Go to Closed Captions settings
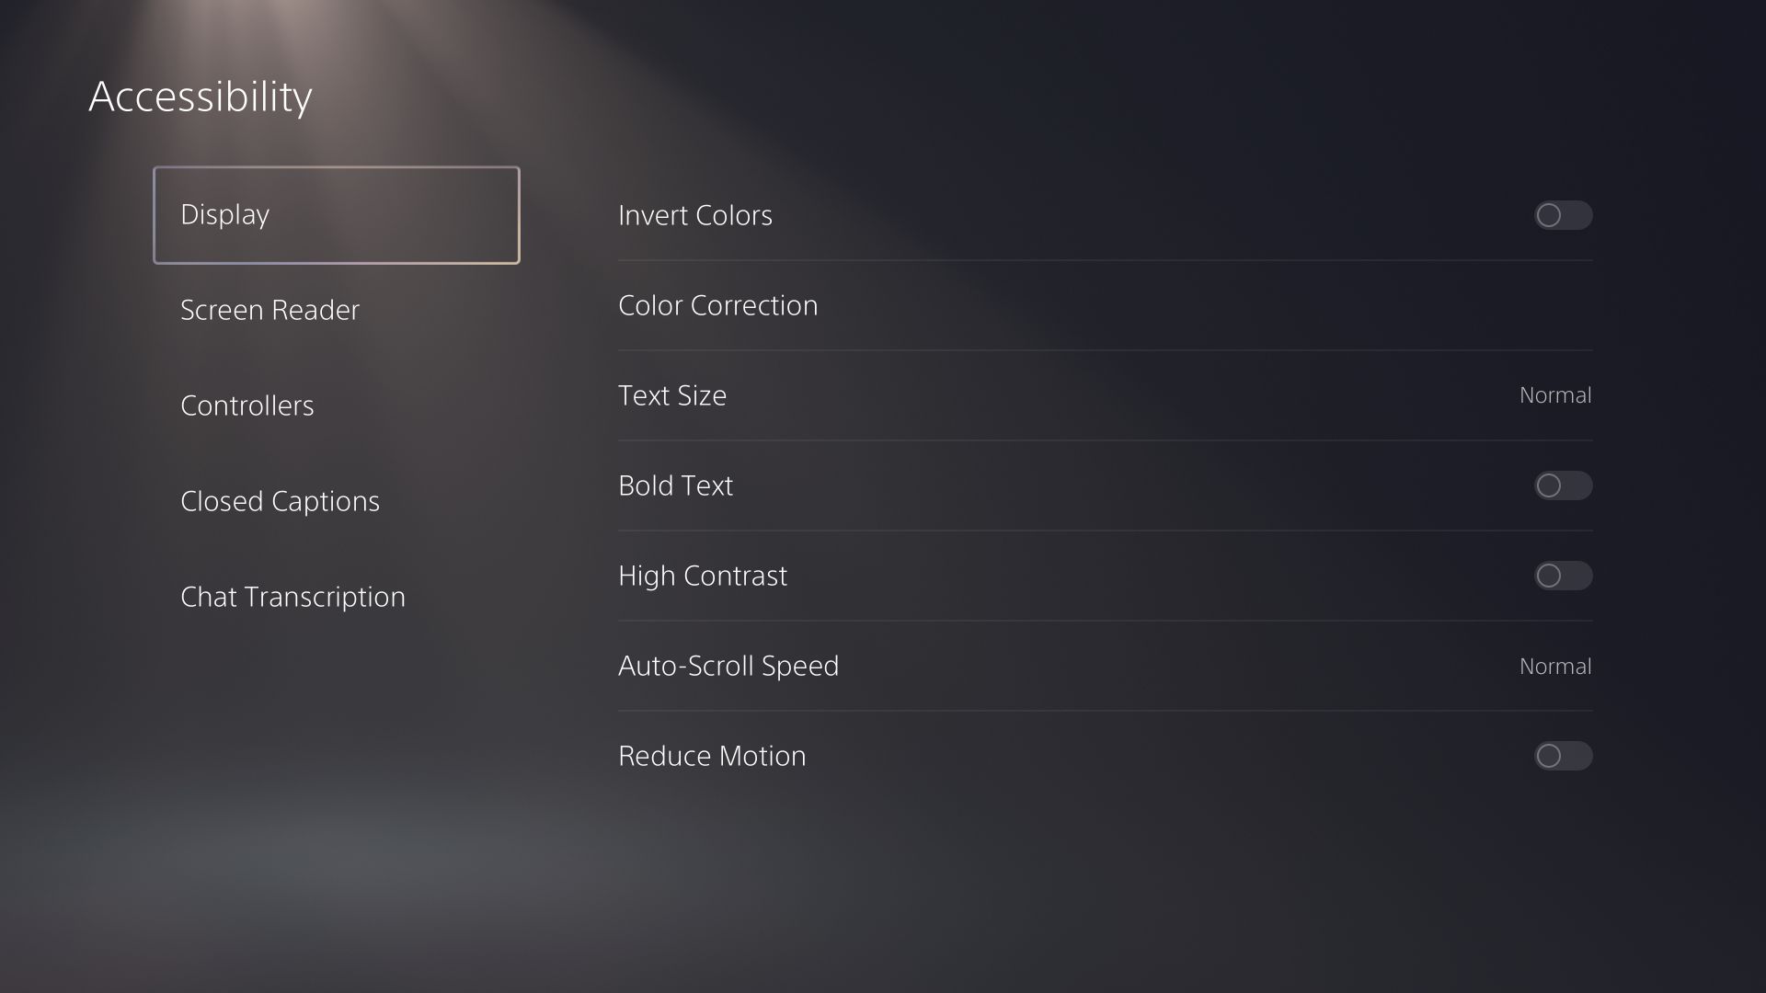The height and width of the screenshot is (993, 1766). 280,502
